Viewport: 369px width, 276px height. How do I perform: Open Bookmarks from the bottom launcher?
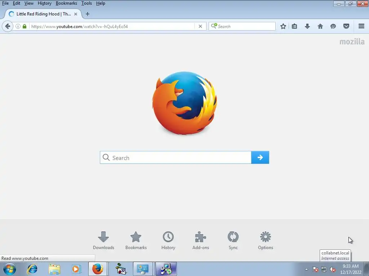point(136,240)
